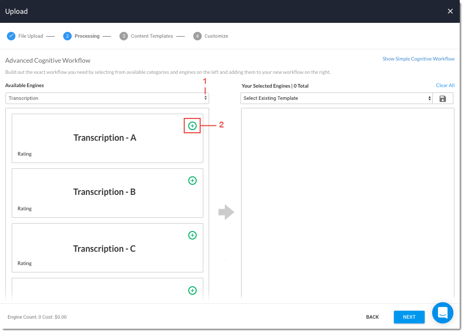This screenshot has height=333, width=464.
Task: Click the empty selected engines panel
Action: coord(347,202)
